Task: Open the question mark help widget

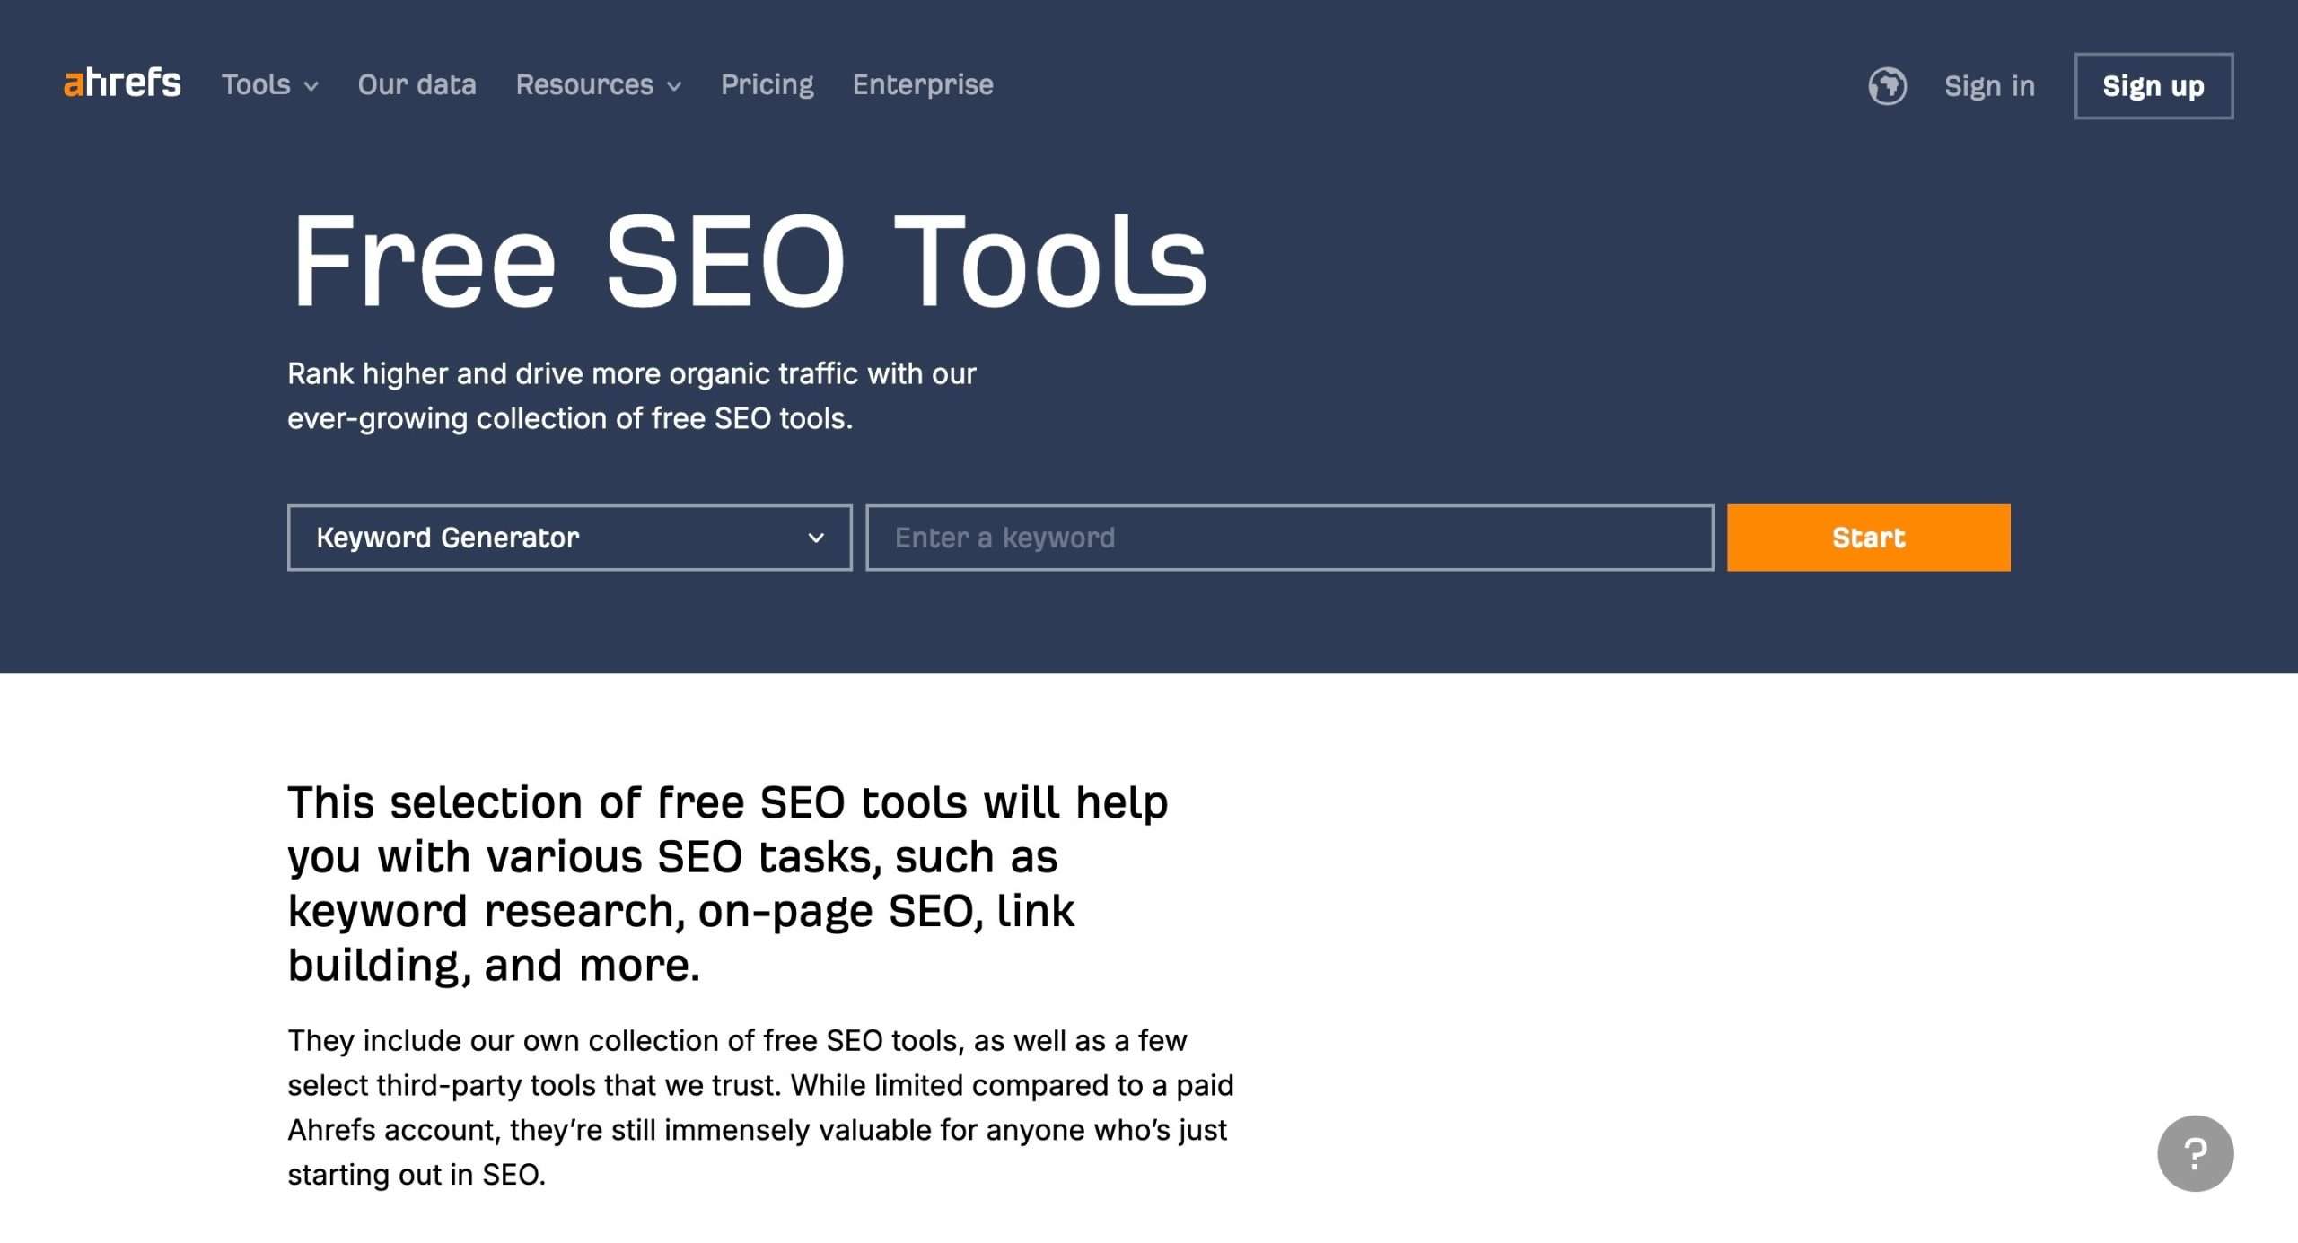Action: tap(2195, 1153)
